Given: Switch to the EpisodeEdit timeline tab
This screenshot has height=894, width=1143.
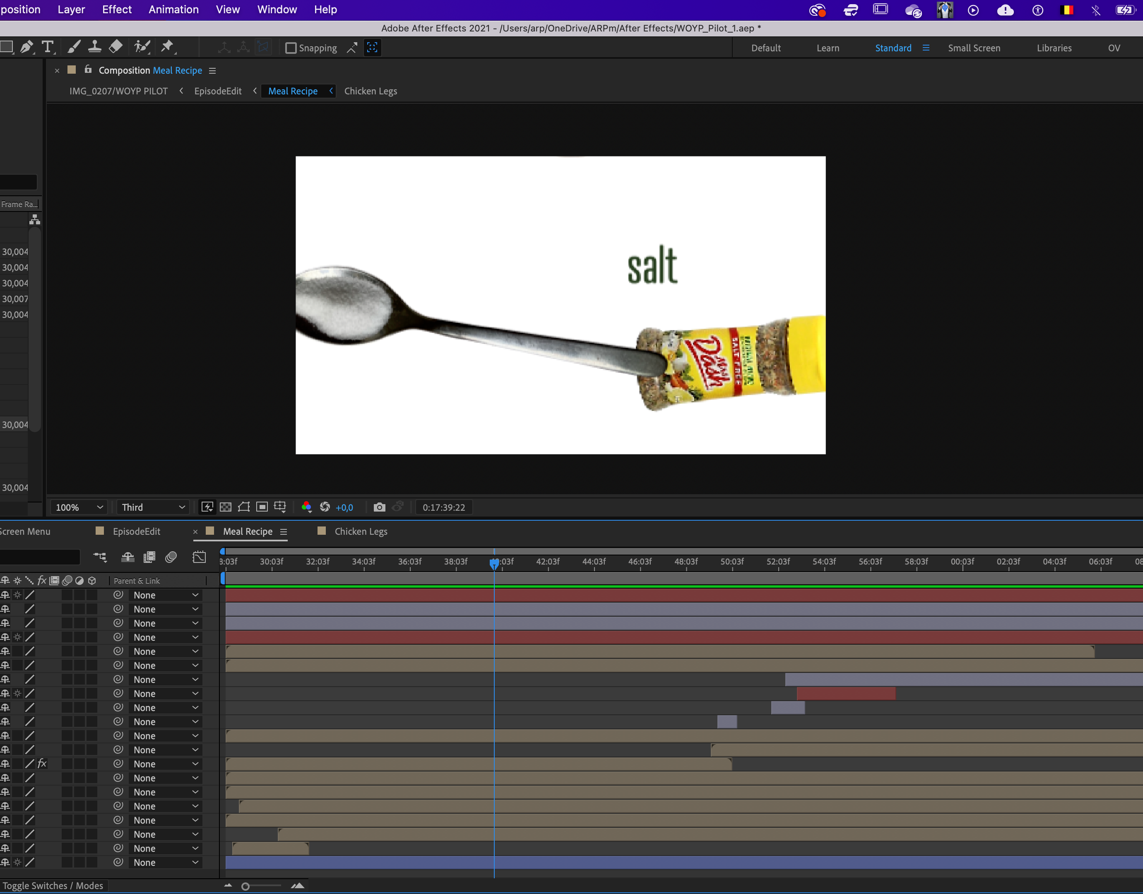Looking at the screenshot, I should point(137,531).
